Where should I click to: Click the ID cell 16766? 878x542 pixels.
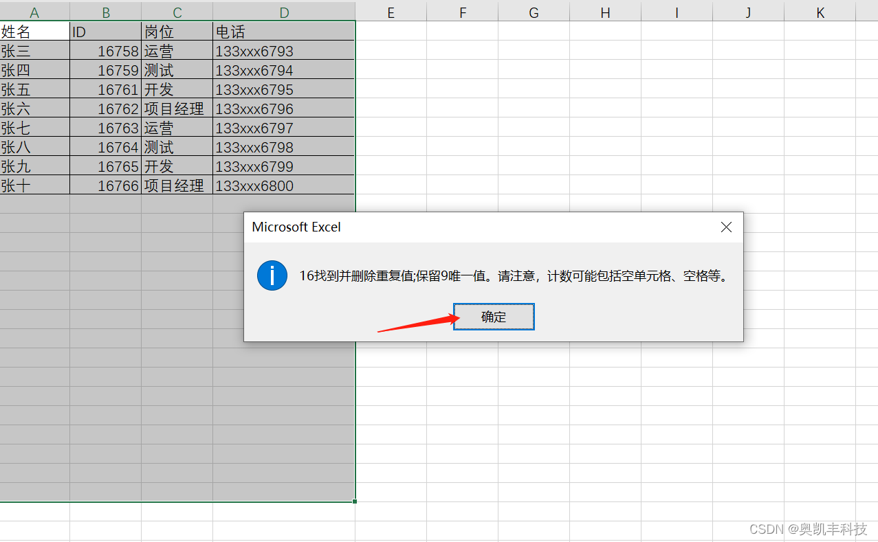click(x=106, y=185)
